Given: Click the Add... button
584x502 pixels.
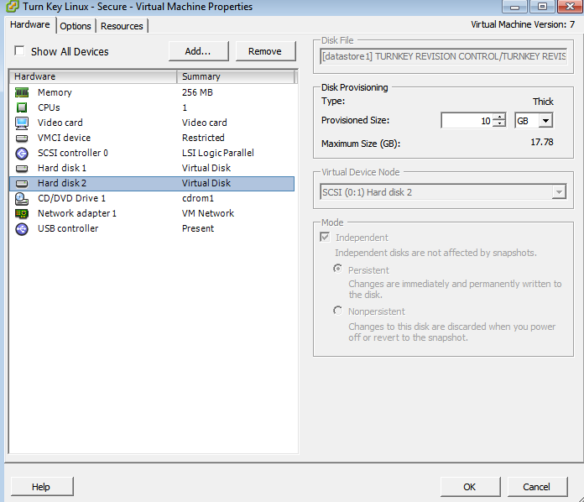Looking at the screenshot, I should pos(198,51).
